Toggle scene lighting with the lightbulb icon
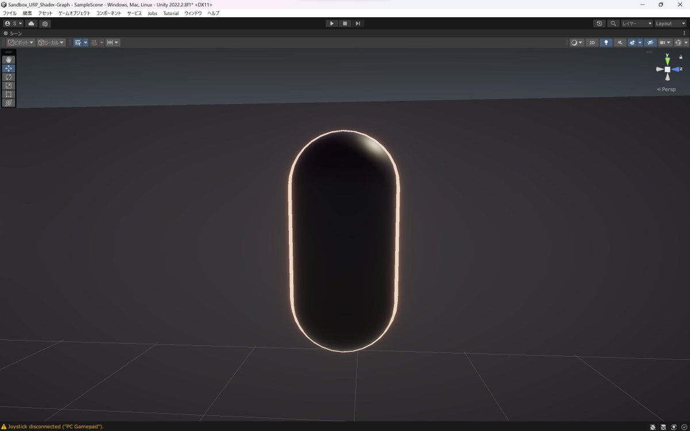Viewport: 690px width, 431px height. click(605, 42)
